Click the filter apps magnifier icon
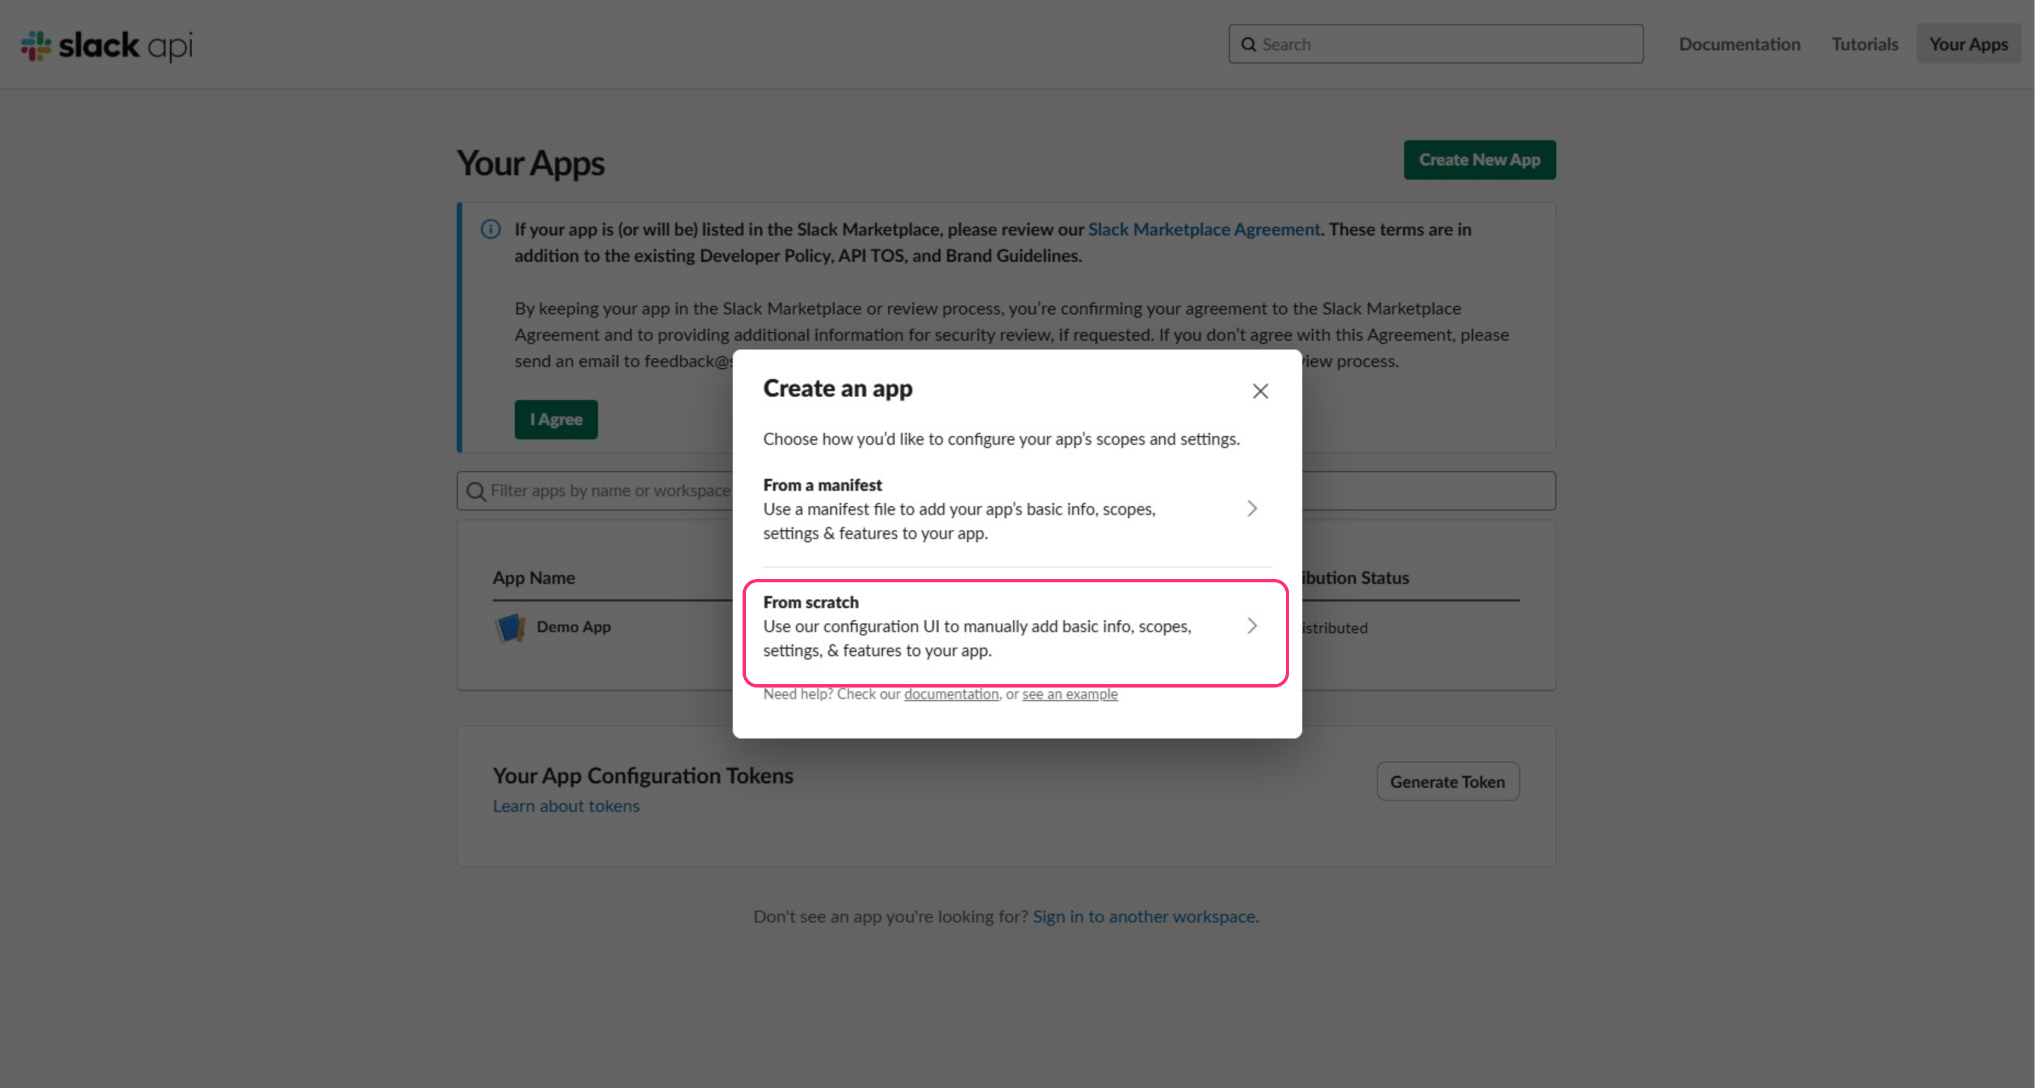2035x1088 pixels. click(x=475, y=491)
